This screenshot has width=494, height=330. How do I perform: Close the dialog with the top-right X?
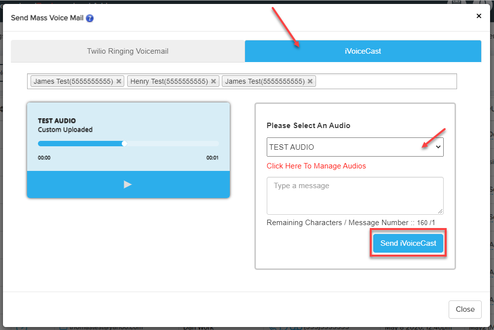479,16
